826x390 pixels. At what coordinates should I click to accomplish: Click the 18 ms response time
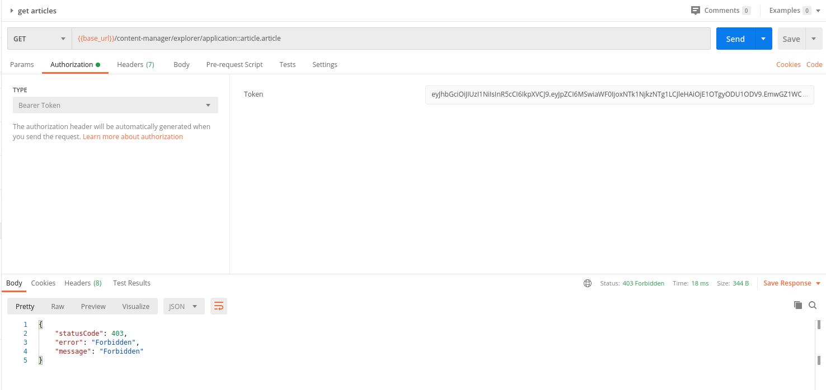(700, 283)
